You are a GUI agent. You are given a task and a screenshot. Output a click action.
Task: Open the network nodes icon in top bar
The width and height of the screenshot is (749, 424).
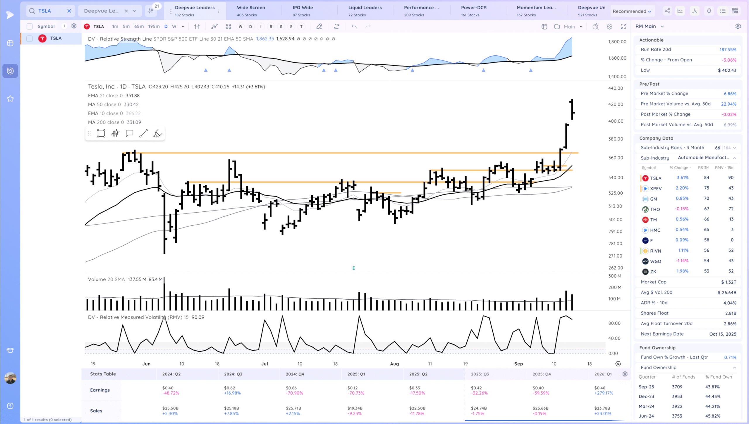(x=695, y=11)
